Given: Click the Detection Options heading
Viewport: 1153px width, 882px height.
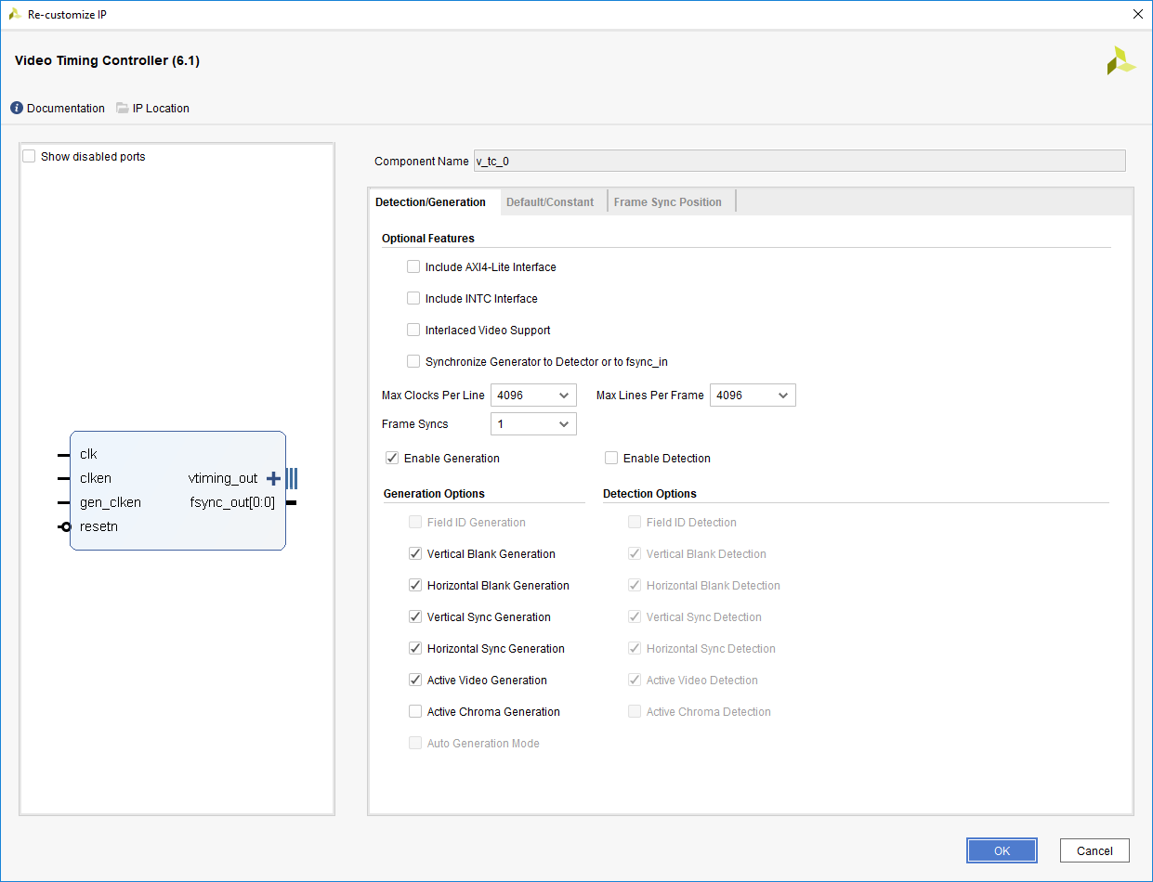Looking at the screenshot, I should click(x=649, y=494).
